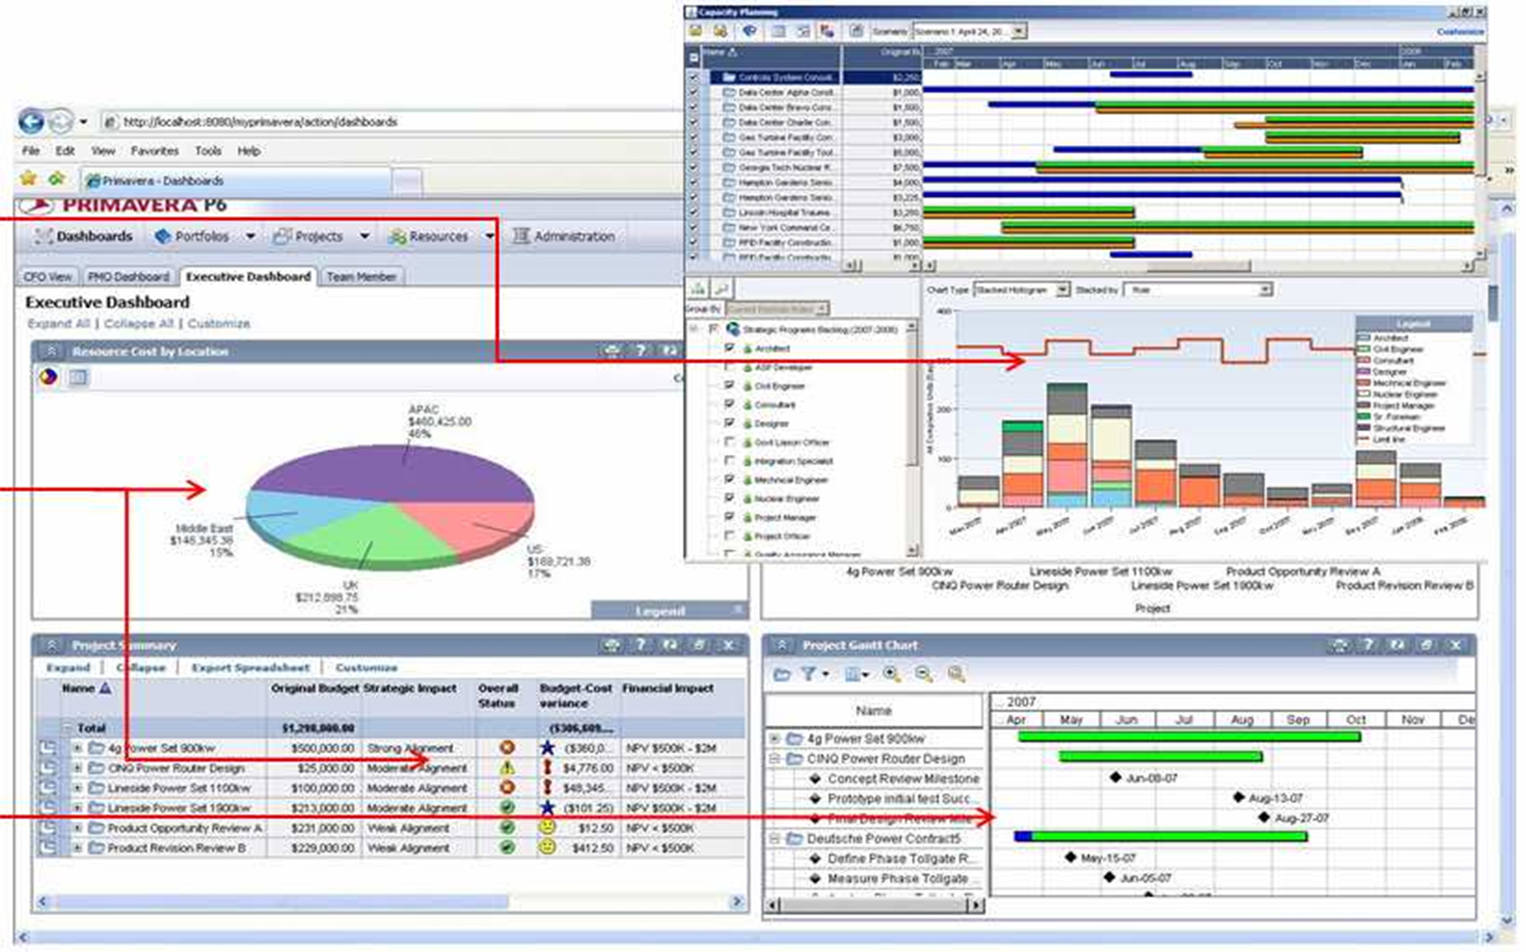Click the Export Spreadsheet link
Screen dimensions: 1526x952
point(250,667)
